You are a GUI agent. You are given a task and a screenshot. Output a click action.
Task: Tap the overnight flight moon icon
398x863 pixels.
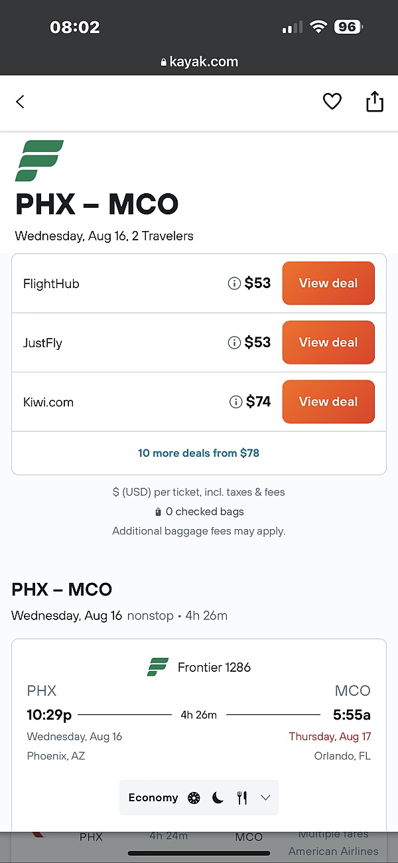coord(218,798)
